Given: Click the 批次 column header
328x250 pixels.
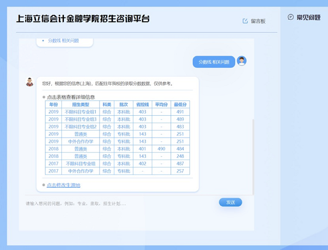Looking at the screenshot, I should [x=124, y=104].
